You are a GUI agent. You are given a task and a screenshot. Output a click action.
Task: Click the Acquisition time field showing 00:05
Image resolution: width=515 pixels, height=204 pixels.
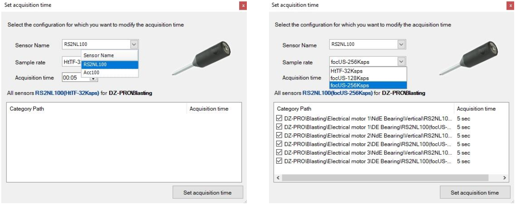(x=70, y=78)
